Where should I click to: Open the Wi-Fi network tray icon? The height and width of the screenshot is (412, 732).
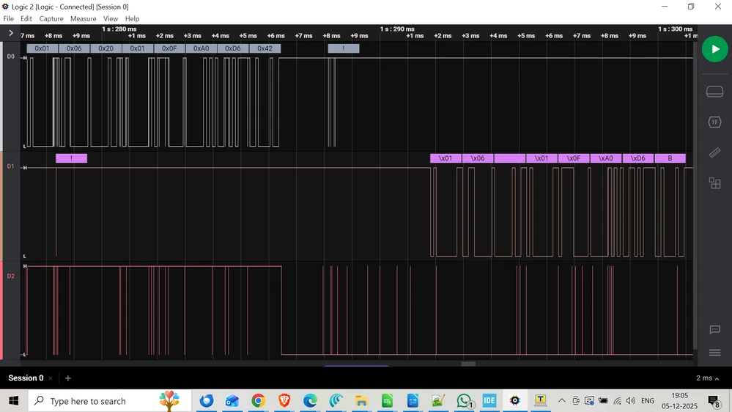pos(617,401)
